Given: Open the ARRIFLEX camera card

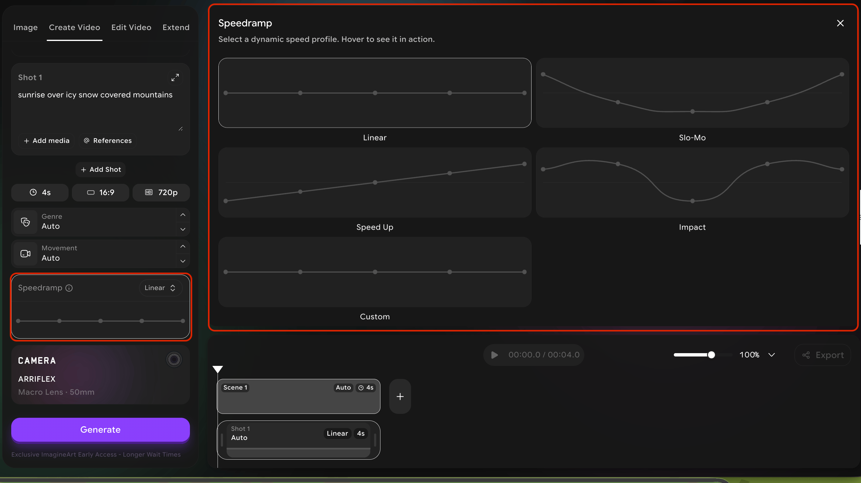Looking at the screenshot, I should coord(101,375).
